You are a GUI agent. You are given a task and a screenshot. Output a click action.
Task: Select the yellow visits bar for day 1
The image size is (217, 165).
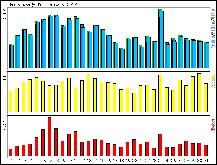tap(10, 102)
